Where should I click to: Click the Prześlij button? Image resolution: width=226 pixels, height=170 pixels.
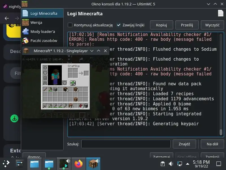pos(187,25)
